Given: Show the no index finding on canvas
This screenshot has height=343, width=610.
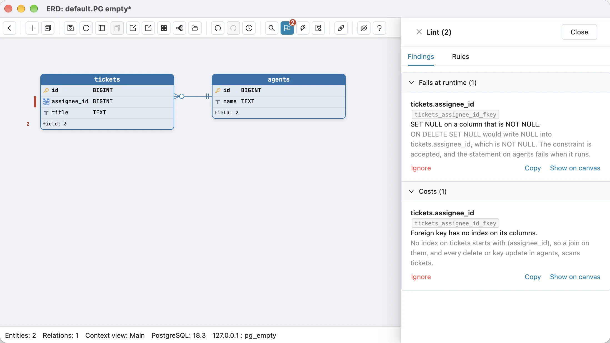Looking at the screenshot, I should coord(575,277).
